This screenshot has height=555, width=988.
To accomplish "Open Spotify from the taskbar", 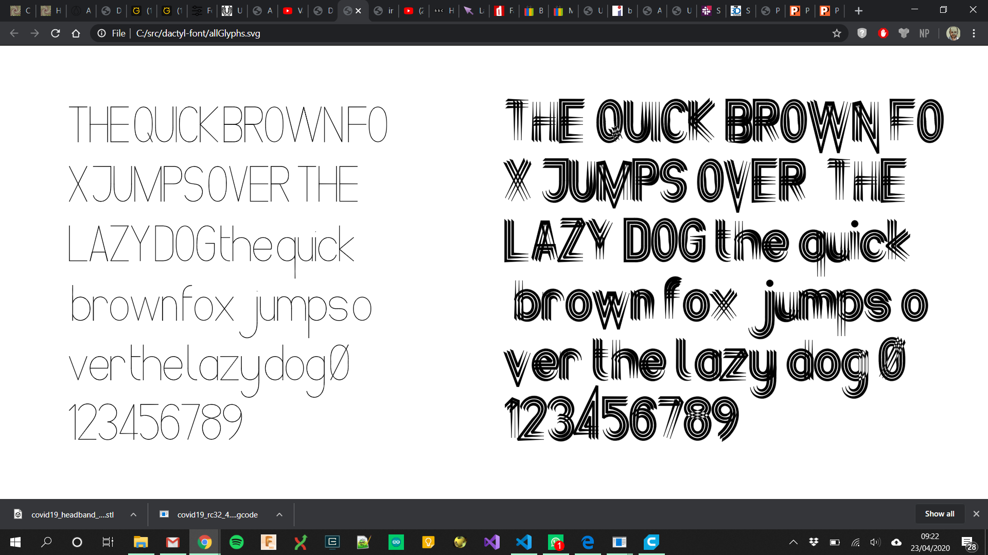I will click(x=236, y=542).
